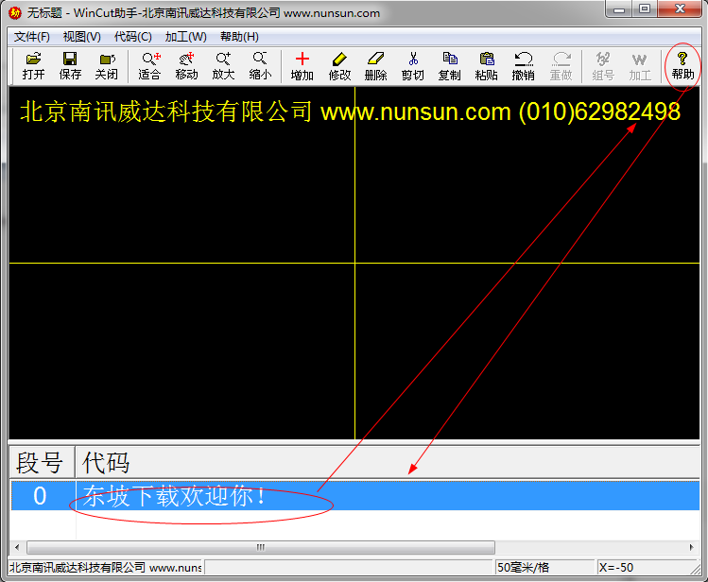The height and width of the screenshot is (582, 708).
Task: Select the 放大 (Zoom in) tool
Action: [x=223, y=66]
